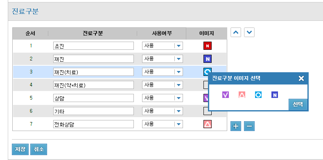This screenshot has width=323, height=160.
Task: Click the 취소 button
Action: pos(39,149)
